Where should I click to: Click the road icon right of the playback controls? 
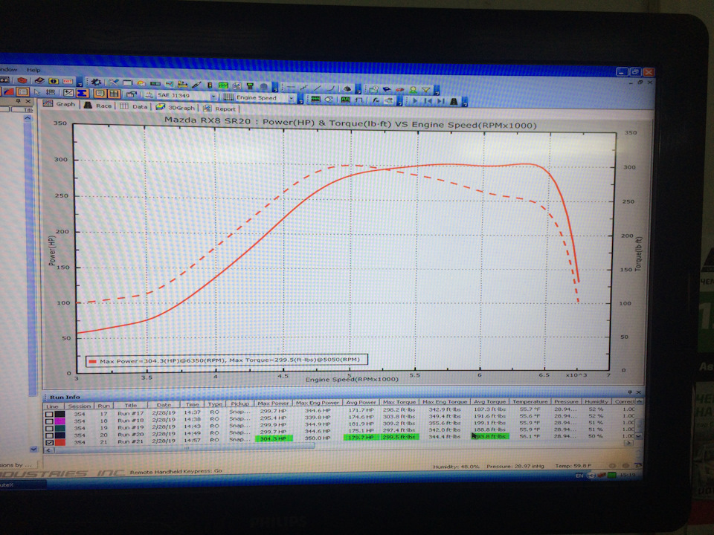pyautogui.click(x=454, y=102)
